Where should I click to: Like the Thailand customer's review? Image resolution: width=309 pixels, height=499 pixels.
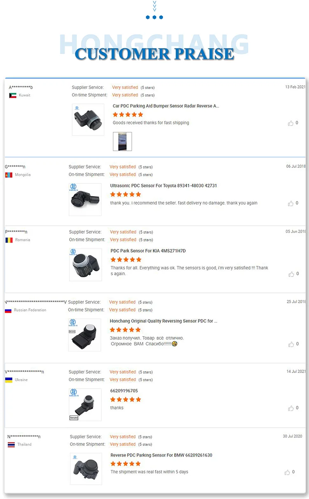pyautogui.click(x=287, y=472)
